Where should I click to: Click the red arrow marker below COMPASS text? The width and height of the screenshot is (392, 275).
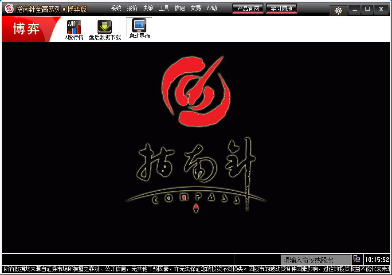pos(196,207)
